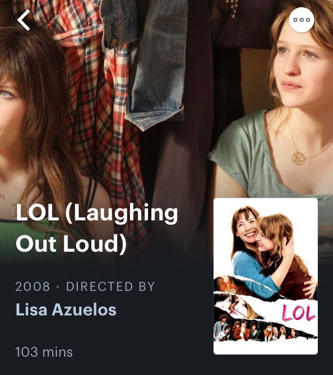Click the kissing couple strip on poster
Screen dimensions: 333x375
point(230,285)
